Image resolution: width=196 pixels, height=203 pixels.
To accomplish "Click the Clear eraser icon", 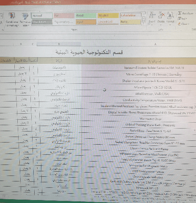I will coord(179,24).
